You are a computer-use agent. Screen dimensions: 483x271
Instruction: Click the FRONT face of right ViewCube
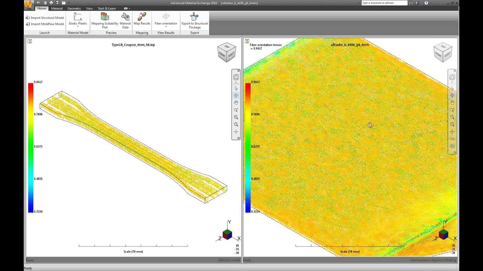point(438,55)
